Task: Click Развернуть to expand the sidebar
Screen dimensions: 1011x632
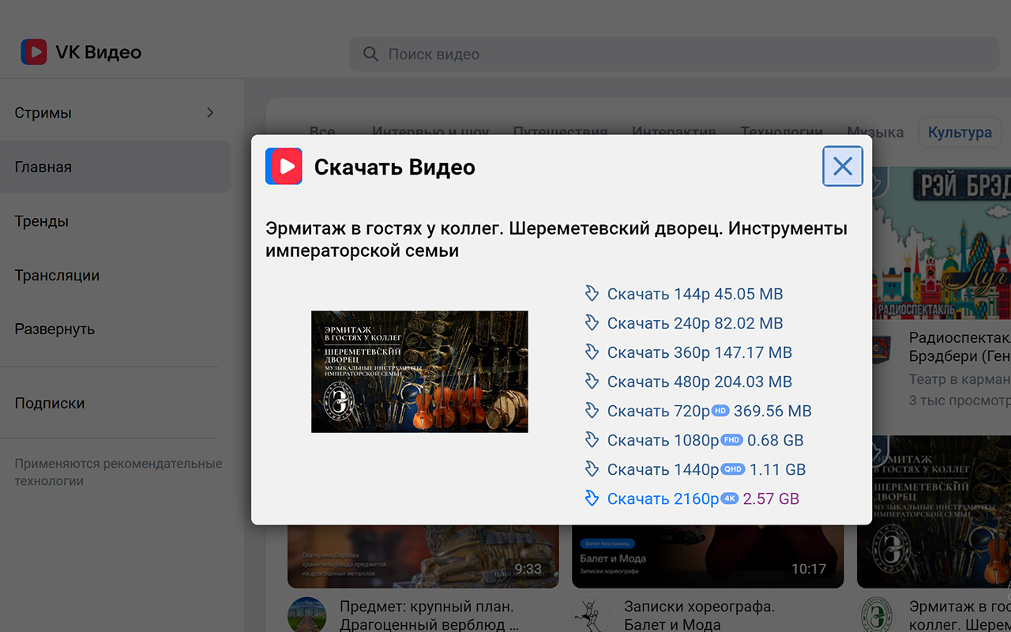Action: point(54,329)
